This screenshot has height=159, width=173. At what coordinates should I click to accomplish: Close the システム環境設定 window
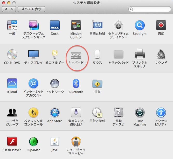[4, 3]
